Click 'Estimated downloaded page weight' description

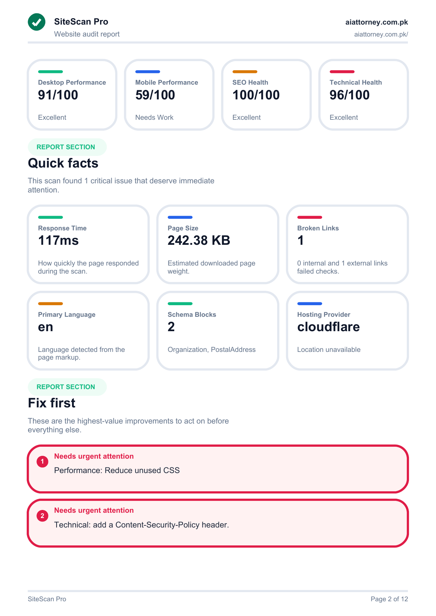tap(212, 267)
